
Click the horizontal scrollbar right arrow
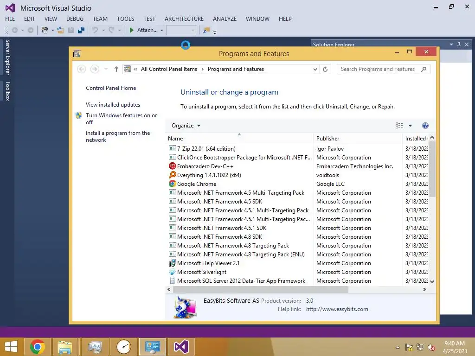tap(424, 289)
